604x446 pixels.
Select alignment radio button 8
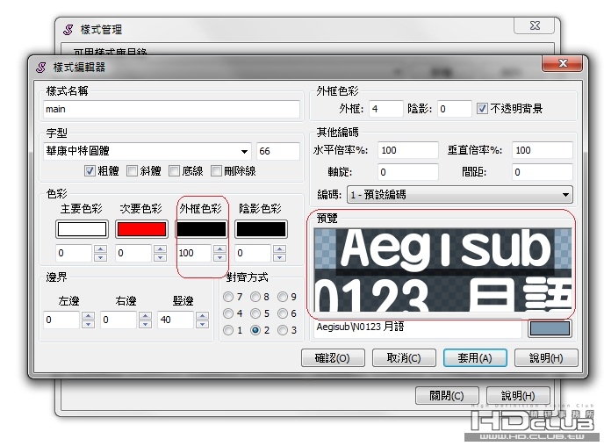[255, 297]
